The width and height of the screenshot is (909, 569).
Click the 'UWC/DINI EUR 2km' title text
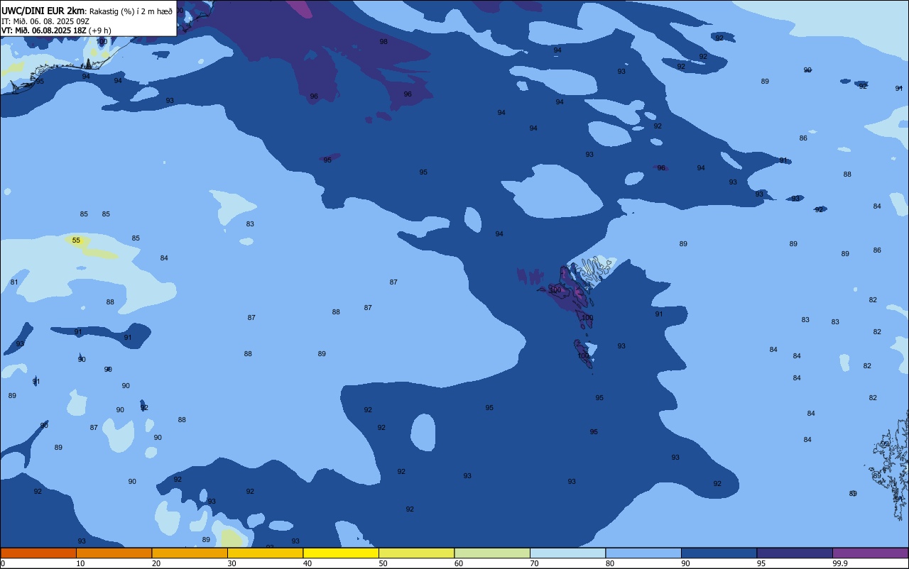43,11
